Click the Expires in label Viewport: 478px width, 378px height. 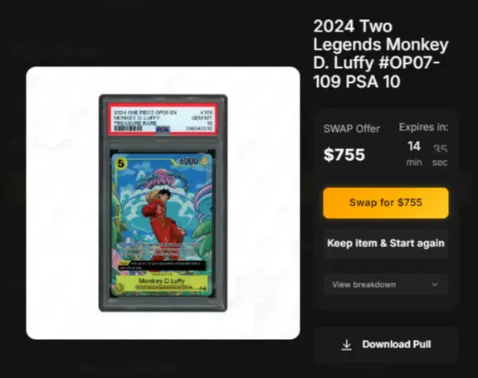pos(424,128)
